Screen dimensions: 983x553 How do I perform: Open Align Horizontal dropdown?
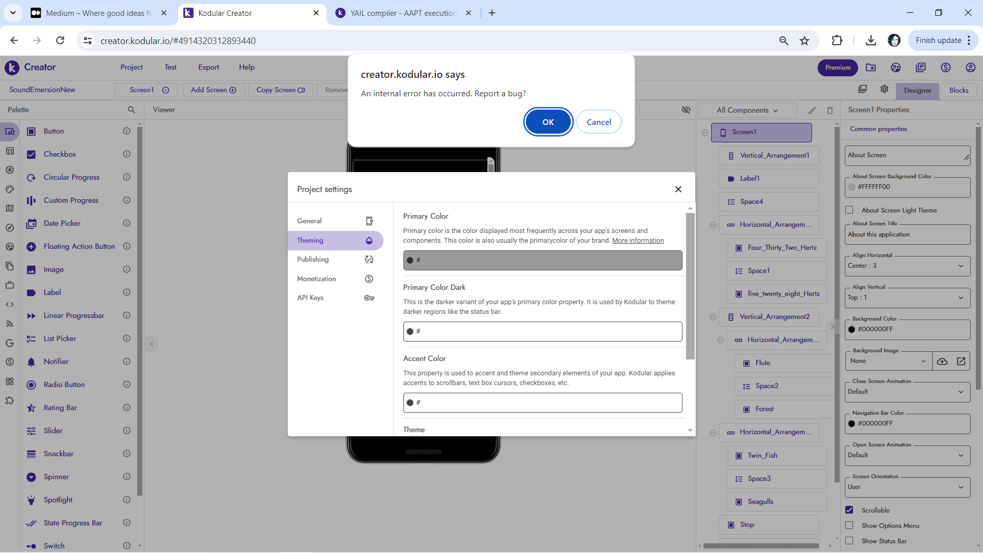click(x=907, y=266)
